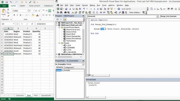Expand the VBAProject (EC_Tab_Hound) tree node
180x101 pixels.
tap(57, 23)
